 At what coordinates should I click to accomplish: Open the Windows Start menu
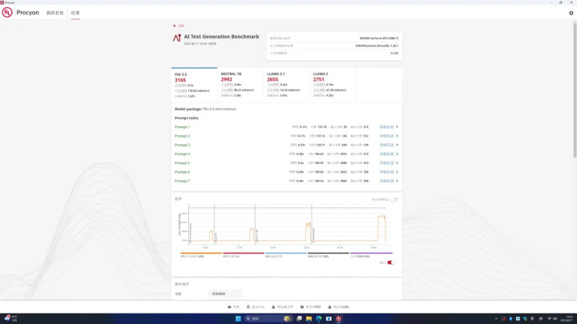(x=238, y=318)
